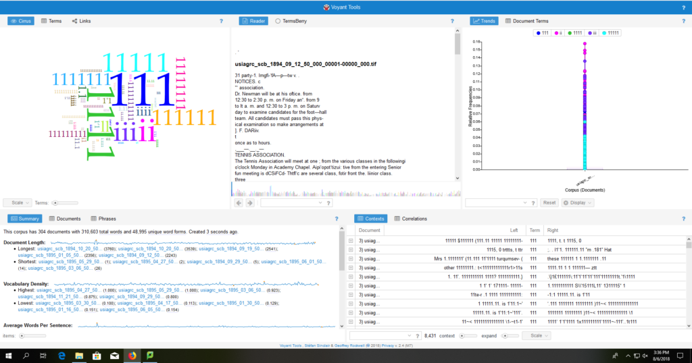Image resolution: width=692 pixels, height=363 pixels.
Task: Launch Microsoft Edge from taskbar
Action: coord(61,356)
